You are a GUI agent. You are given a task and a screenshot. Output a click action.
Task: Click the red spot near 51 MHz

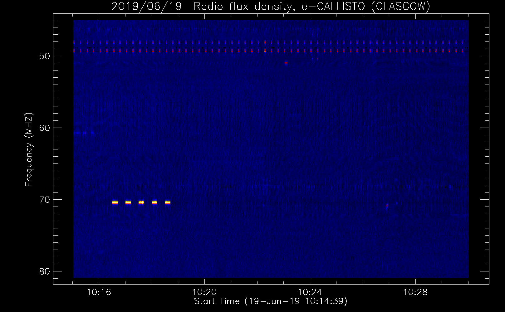(286, 63)
